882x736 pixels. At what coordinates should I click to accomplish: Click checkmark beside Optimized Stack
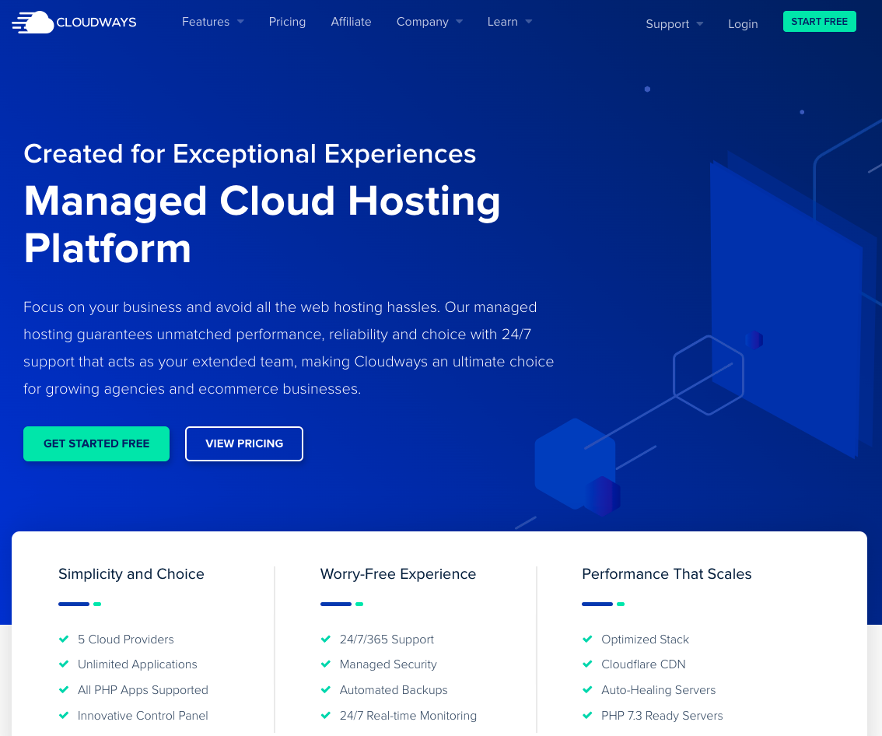(587, 639)
